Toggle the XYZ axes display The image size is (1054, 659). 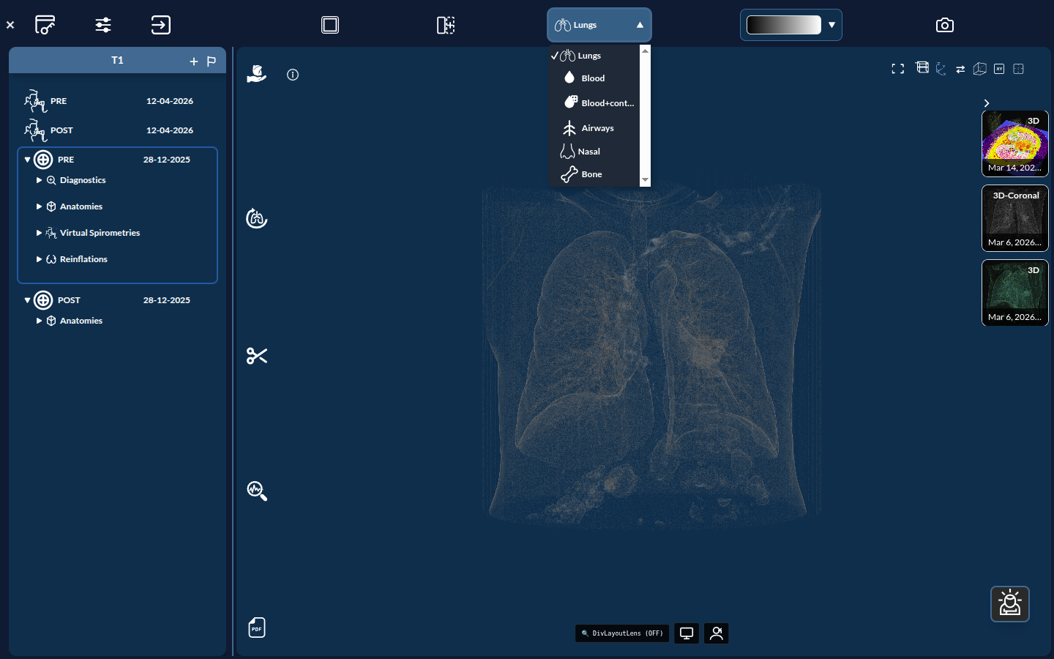pyautogui.click(x=941, y=69)
